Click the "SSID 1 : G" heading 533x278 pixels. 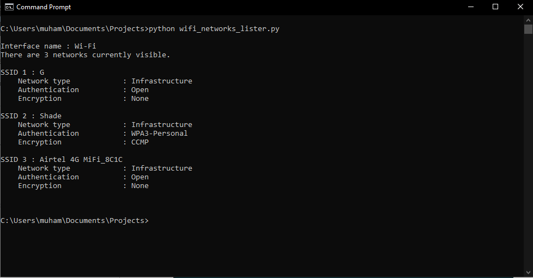[x=22, y=72]
